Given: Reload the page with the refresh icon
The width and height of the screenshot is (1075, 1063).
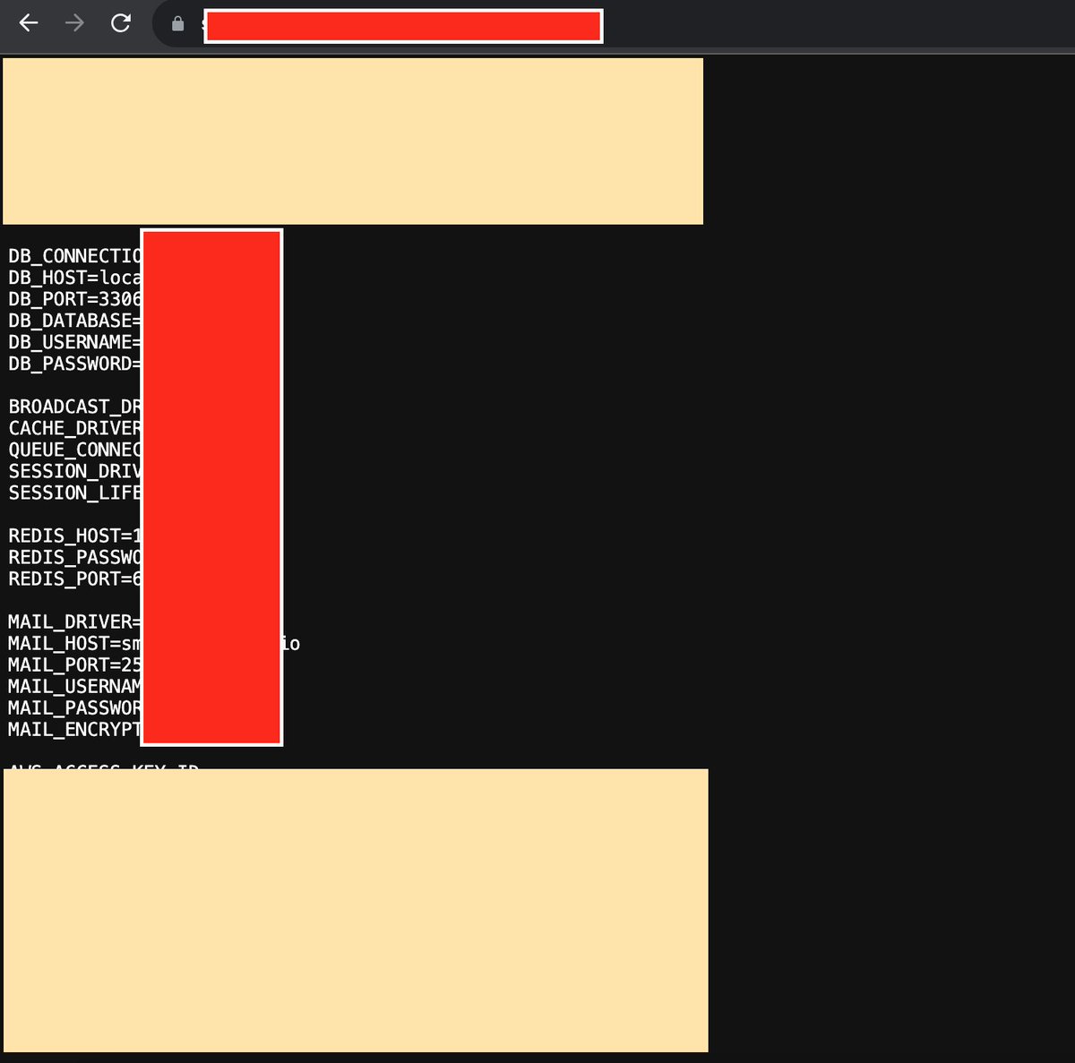Looking at the screenshot, I should (121, 23).
